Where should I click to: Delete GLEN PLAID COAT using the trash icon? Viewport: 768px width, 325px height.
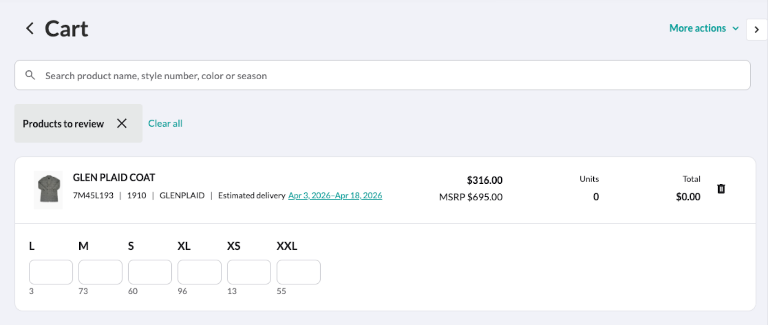(x=720, y=190)
